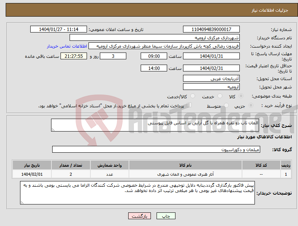The image size is (298, 226).
Task: Click the row number cell 1
Action: click(286, 174)
